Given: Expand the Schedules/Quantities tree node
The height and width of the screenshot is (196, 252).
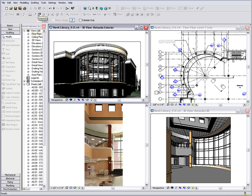Looking at the screenshot, I should pyautogui.click(x=25, y=81).
